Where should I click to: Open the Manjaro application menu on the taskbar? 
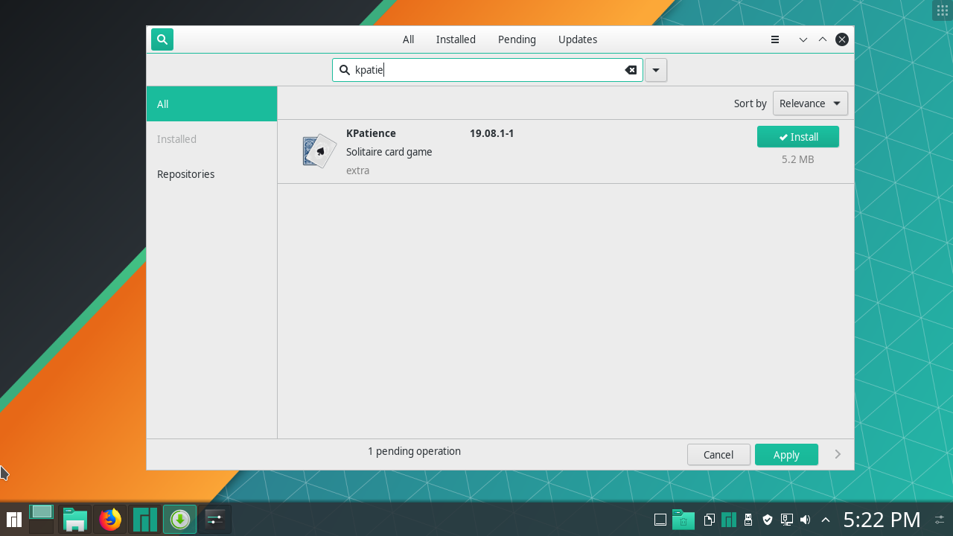pyautogui.click(x=13, y=519)
